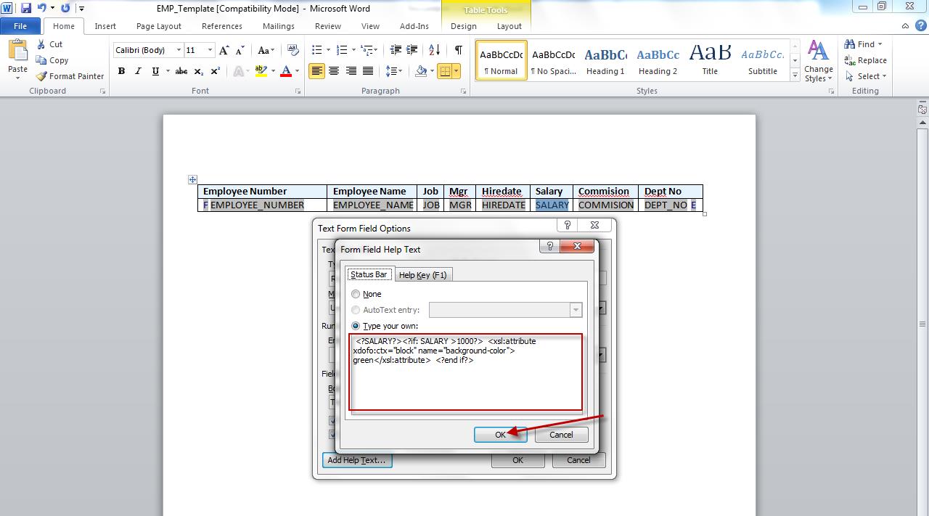Open the Table Tools Design tab
929x516 pixels.
463,25
